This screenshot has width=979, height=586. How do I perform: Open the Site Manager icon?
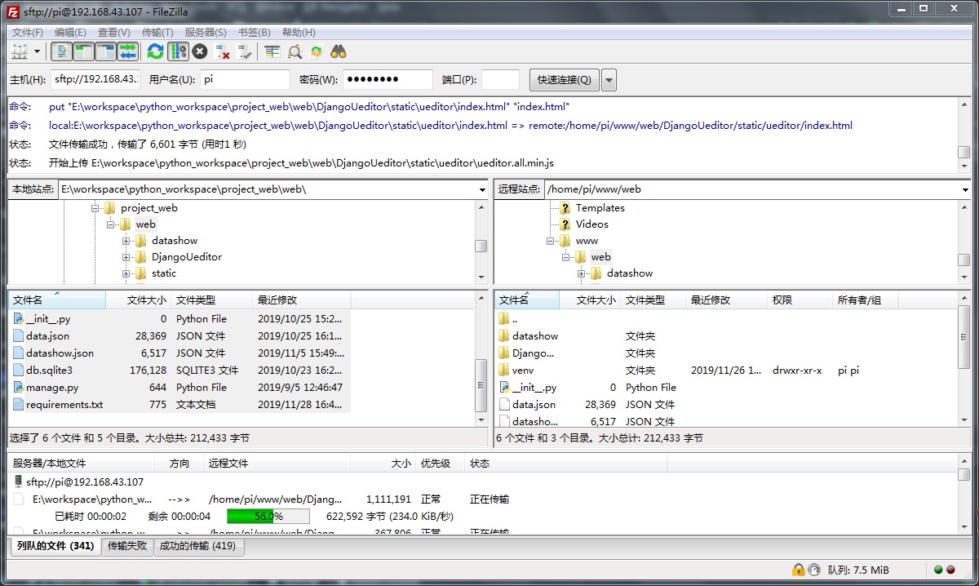[20, 51]
